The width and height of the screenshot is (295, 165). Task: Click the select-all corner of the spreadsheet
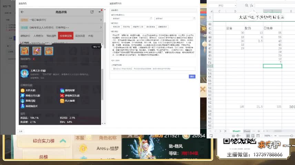click(211, 11)
